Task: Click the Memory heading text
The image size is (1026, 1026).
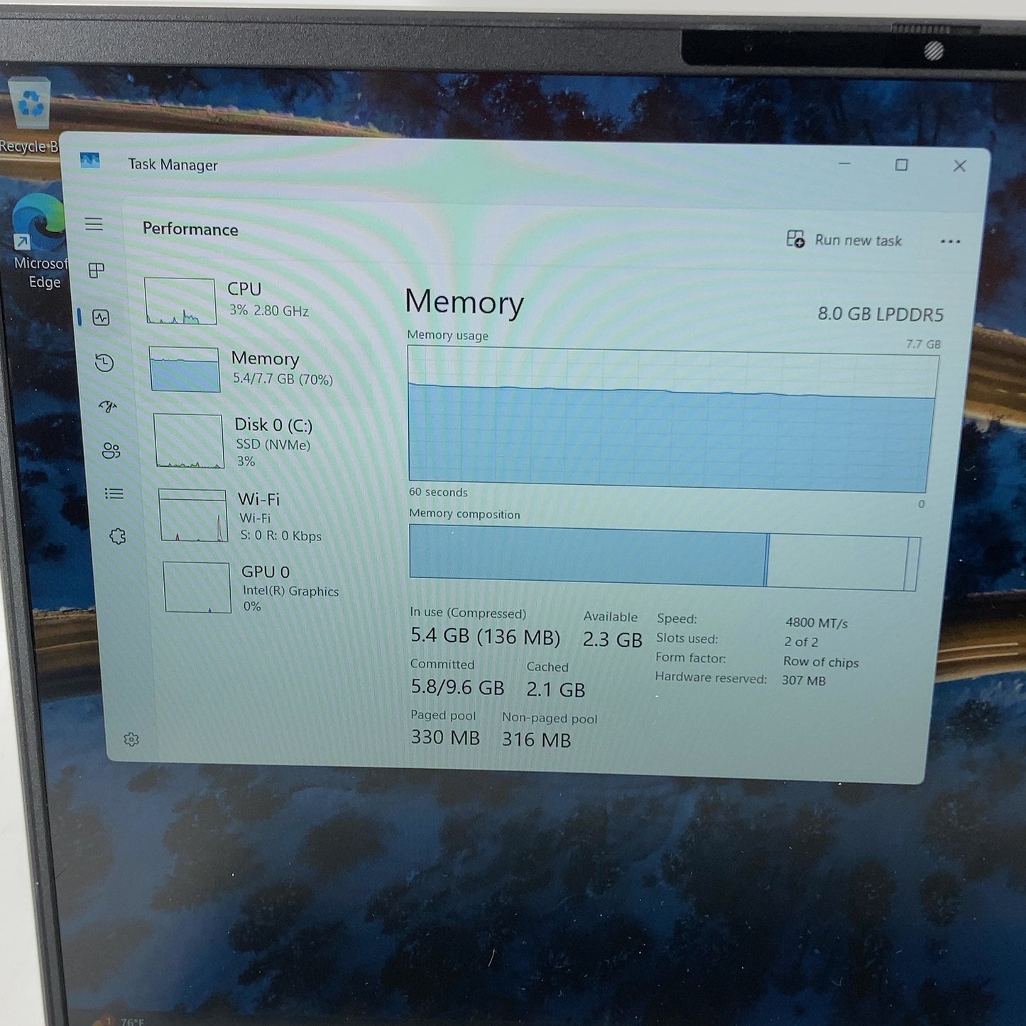Action: 464,302
